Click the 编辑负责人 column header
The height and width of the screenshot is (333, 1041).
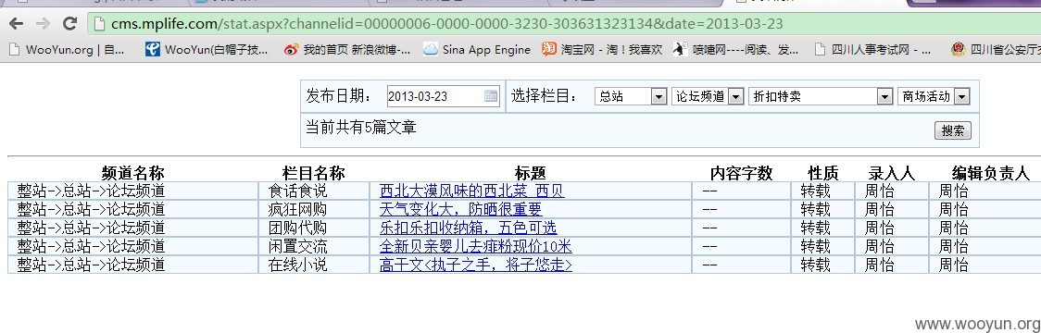point(991,173)
